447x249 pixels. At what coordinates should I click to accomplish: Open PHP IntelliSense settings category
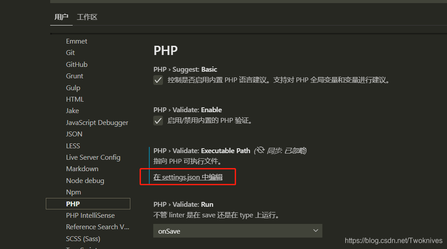(90, 216)
